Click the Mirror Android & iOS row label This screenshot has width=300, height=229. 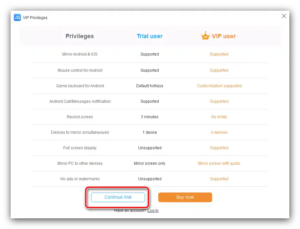pyautogui.click(x=80, y=54)
